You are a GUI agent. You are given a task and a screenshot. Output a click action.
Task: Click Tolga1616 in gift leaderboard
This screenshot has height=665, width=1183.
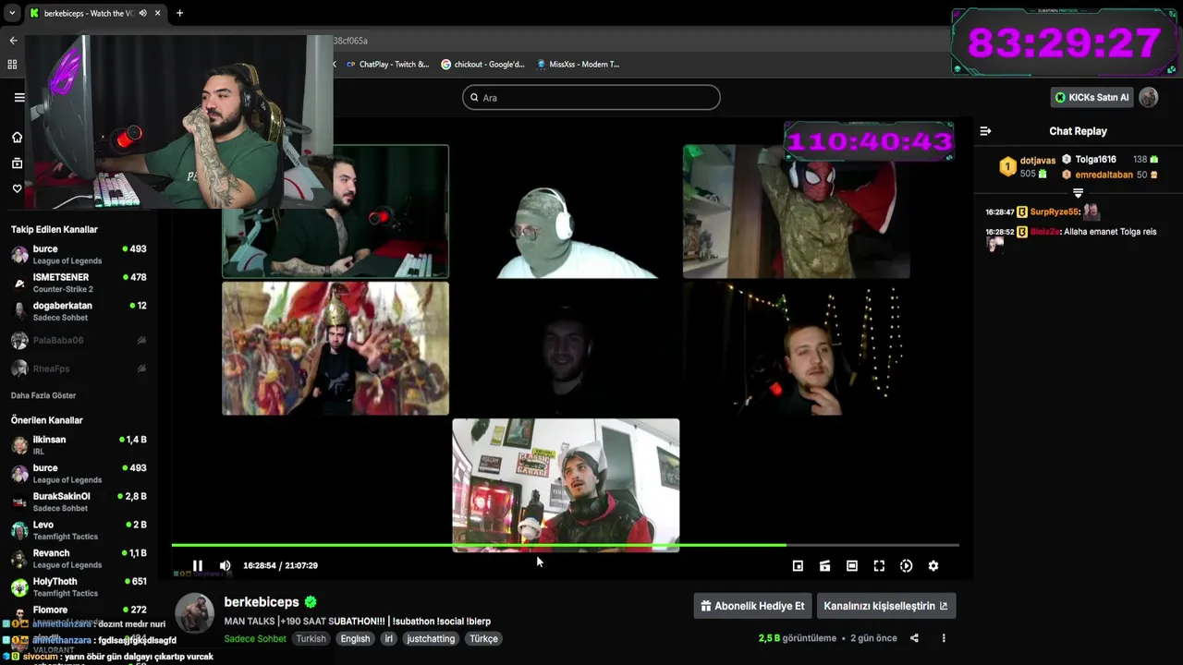(x=1095, y=160)
